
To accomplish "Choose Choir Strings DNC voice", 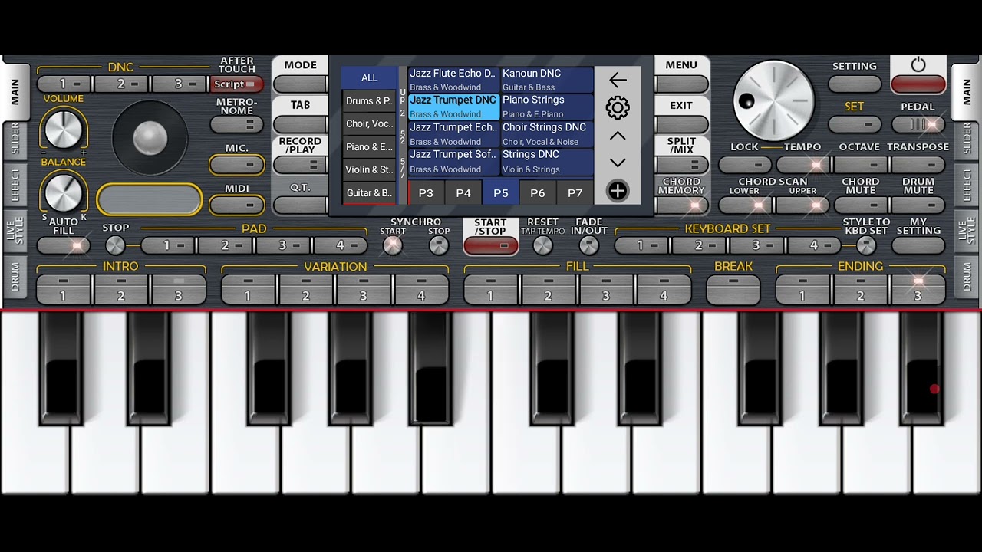I will pyautogui.click(x=546, y=134).
